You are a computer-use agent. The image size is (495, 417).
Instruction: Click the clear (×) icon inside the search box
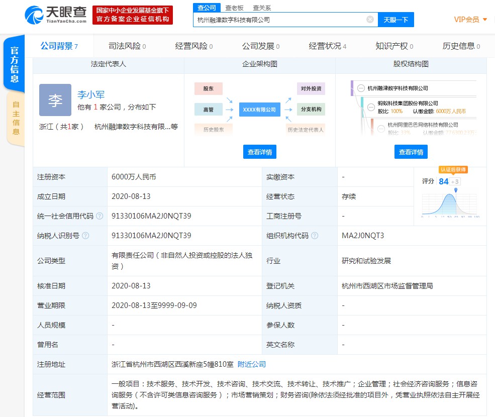pyautogui.click(x=370, y=19)
